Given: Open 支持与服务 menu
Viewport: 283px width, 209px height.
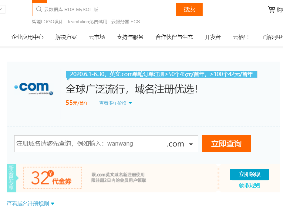Looking at the screenshot, I should [130, 37].
